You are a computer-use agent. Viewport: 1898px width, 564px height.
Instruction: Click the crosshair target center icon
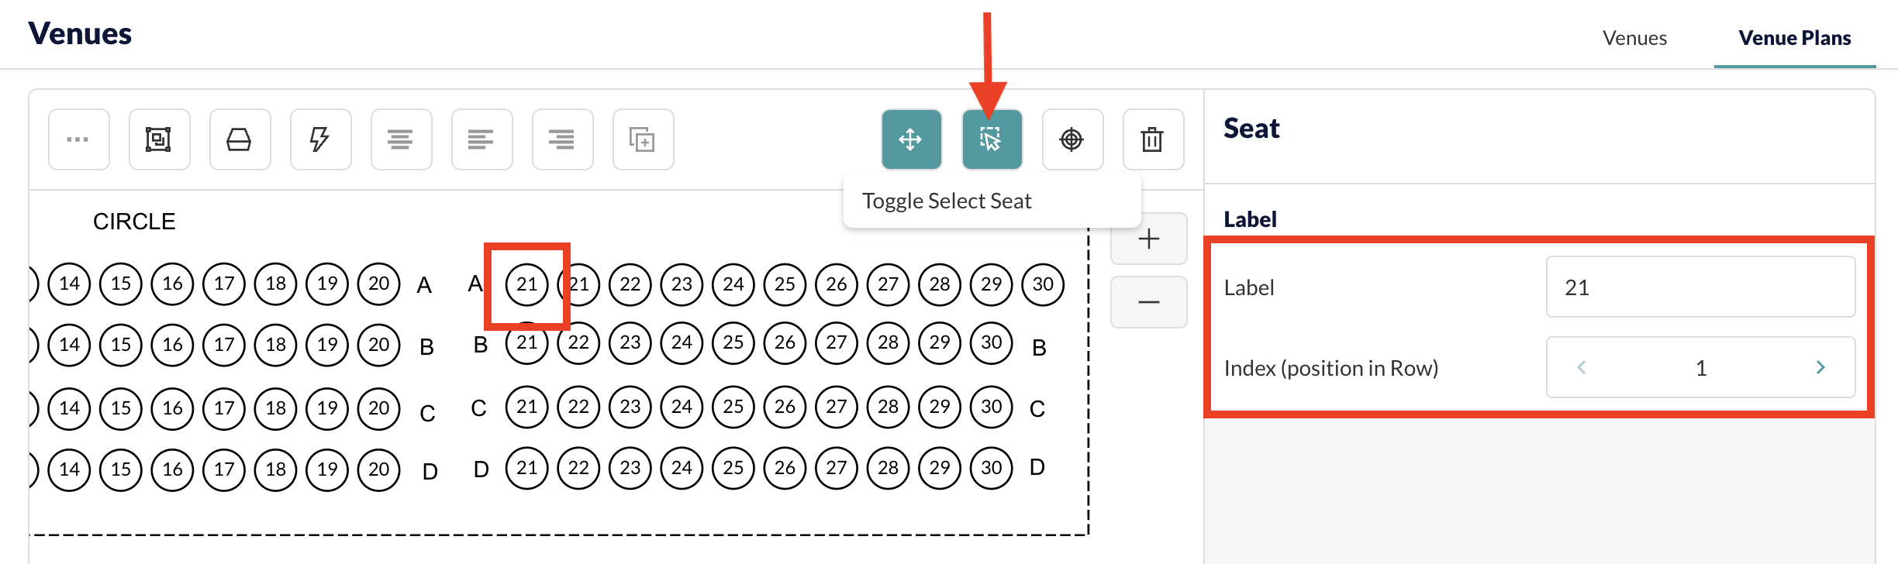click(1072, 139)
